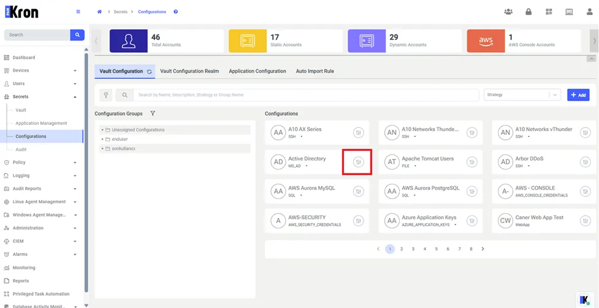Screen dimensions: 599x308
Task: Click the blue search magnifier button
Action: 77,35
